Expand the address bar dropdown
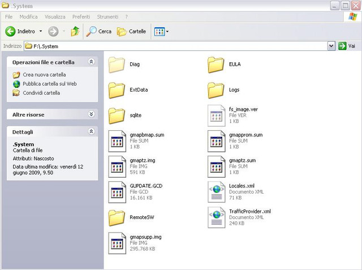 (331, 46)
